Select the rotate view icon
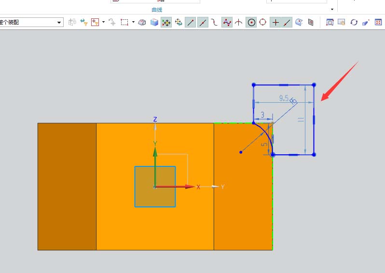385x273 pixels. [354, 22]
